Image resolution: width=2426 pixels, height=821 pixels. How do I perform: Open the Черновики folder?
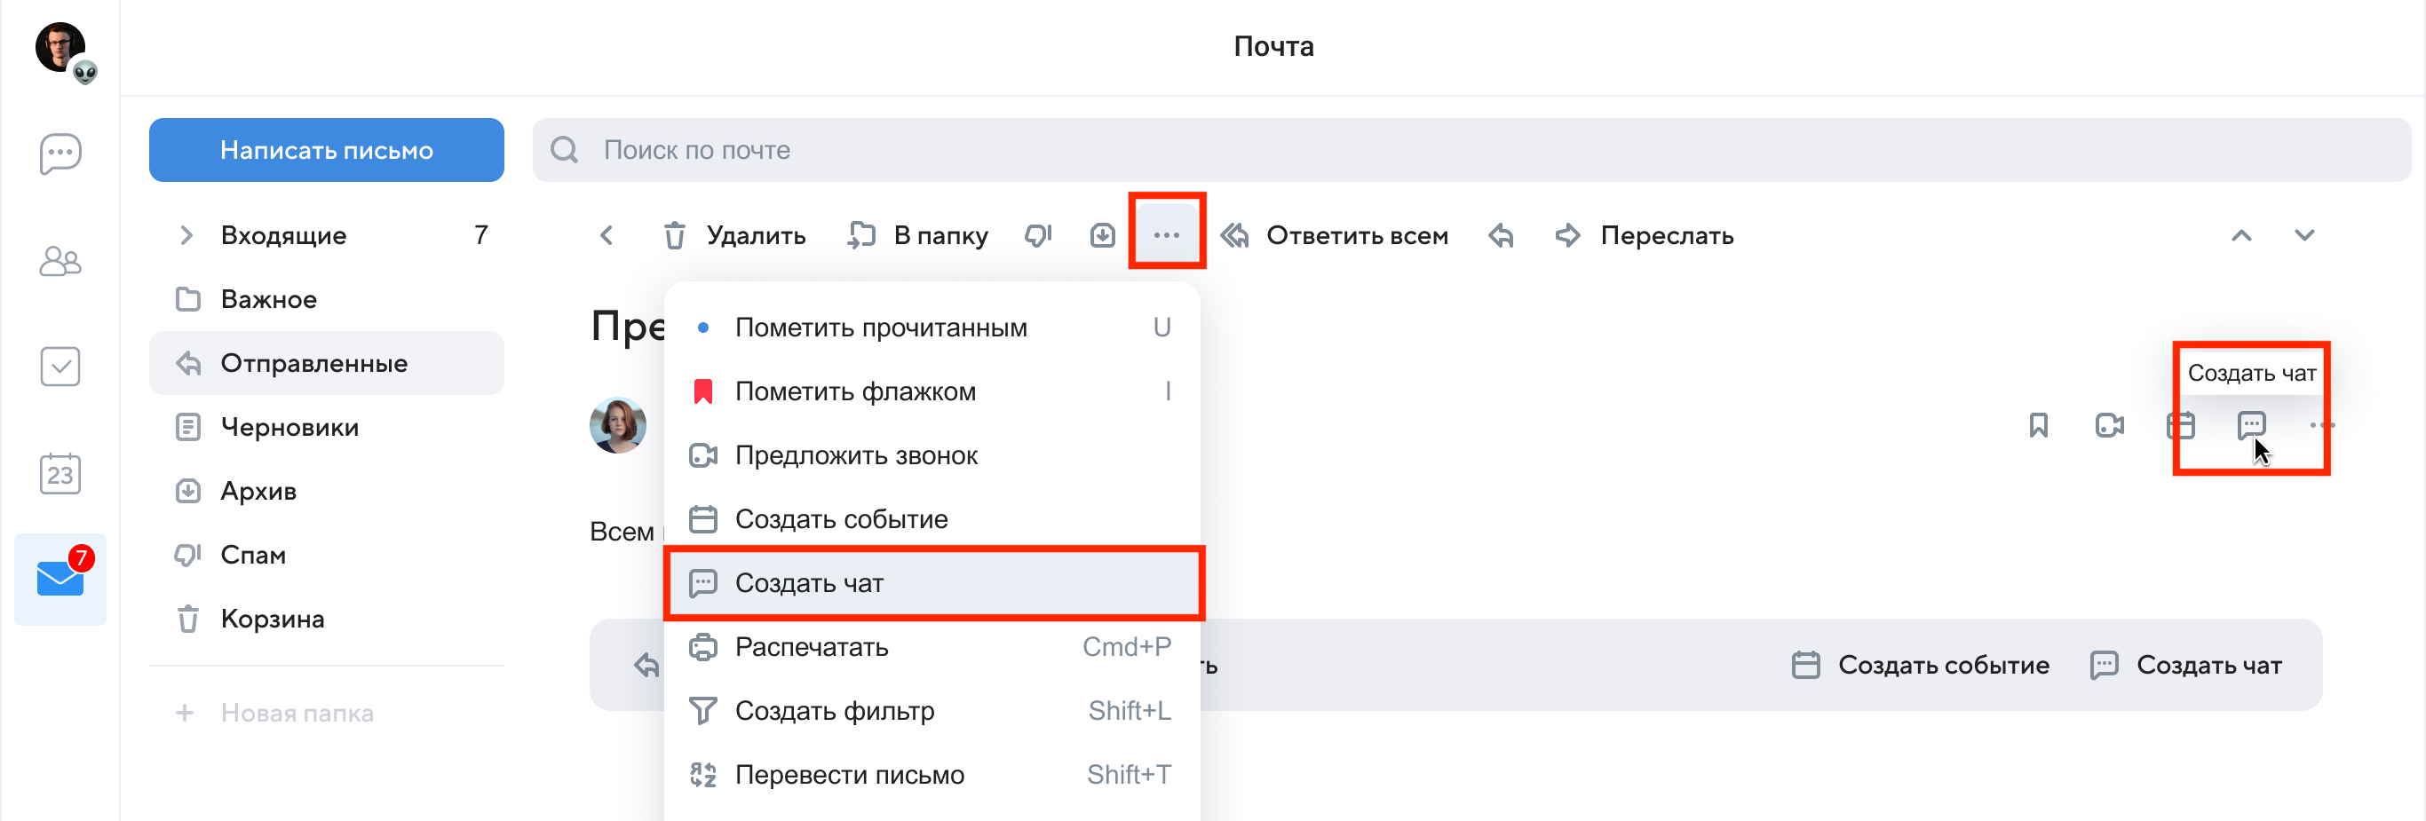pos(289,428)
